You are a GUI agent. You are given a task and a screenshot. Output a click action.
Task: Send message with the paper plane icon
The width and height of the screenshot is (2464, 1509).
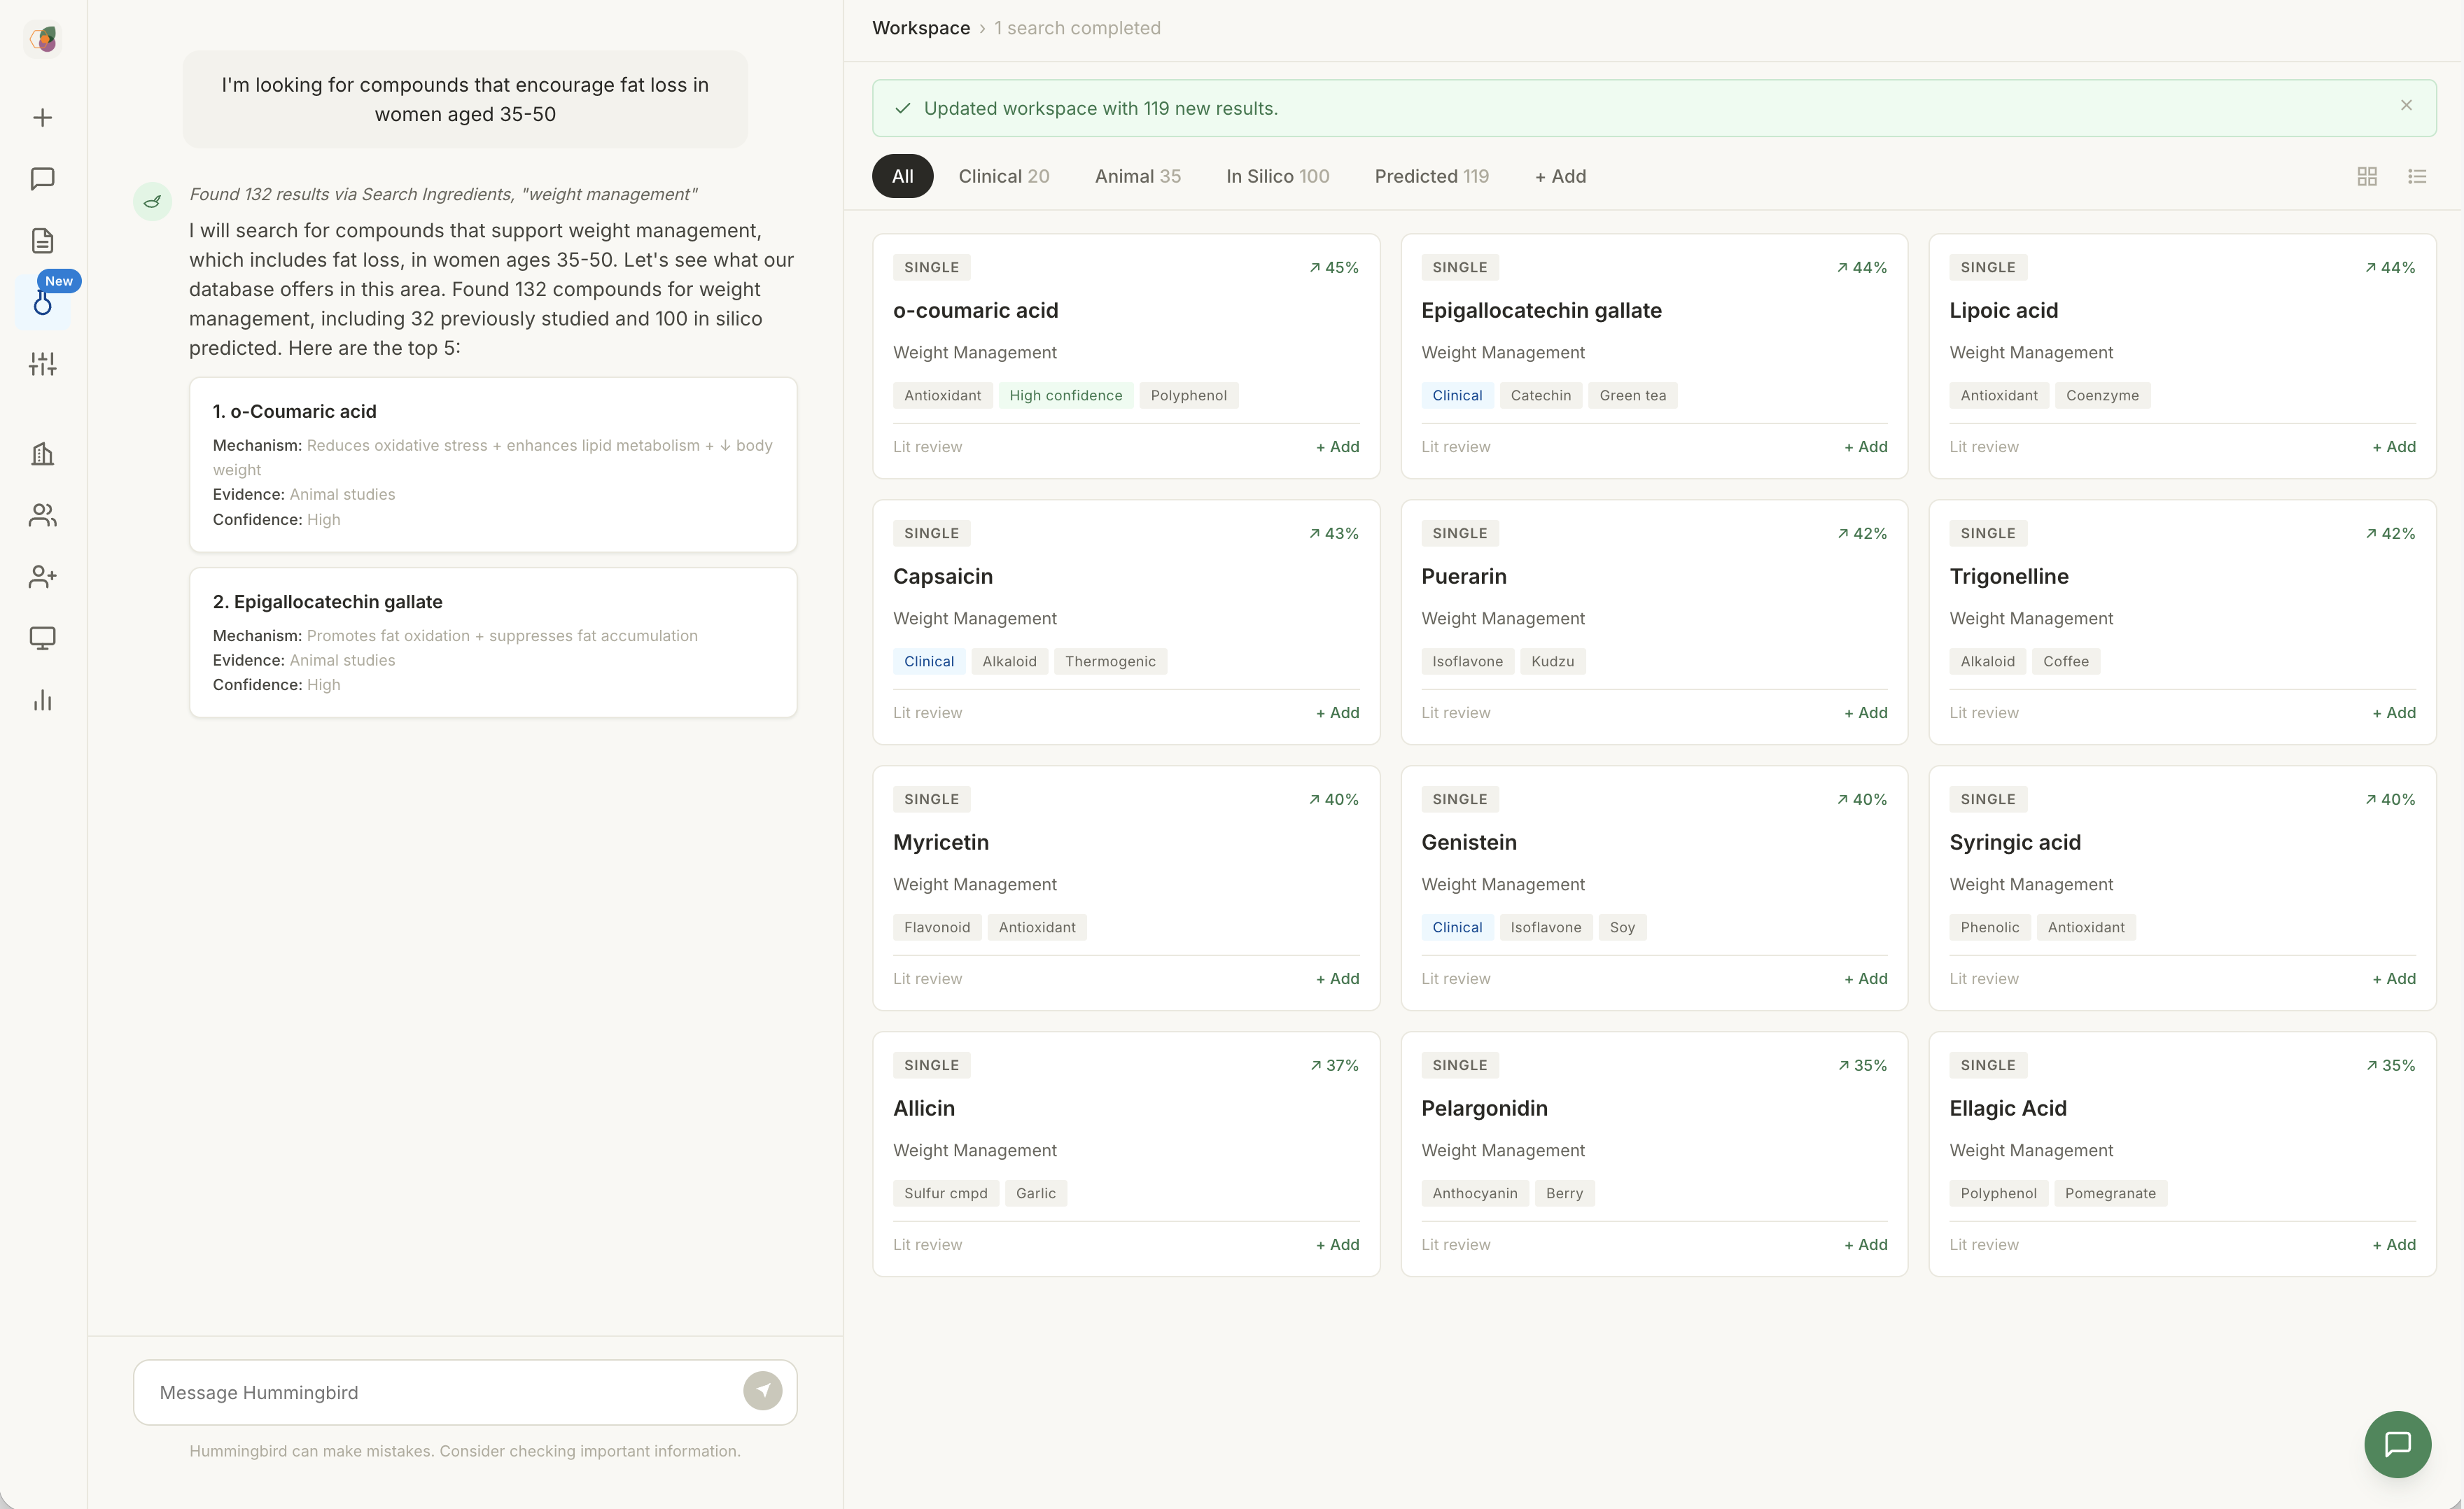pyautogui.click(x=762, y=1391)
